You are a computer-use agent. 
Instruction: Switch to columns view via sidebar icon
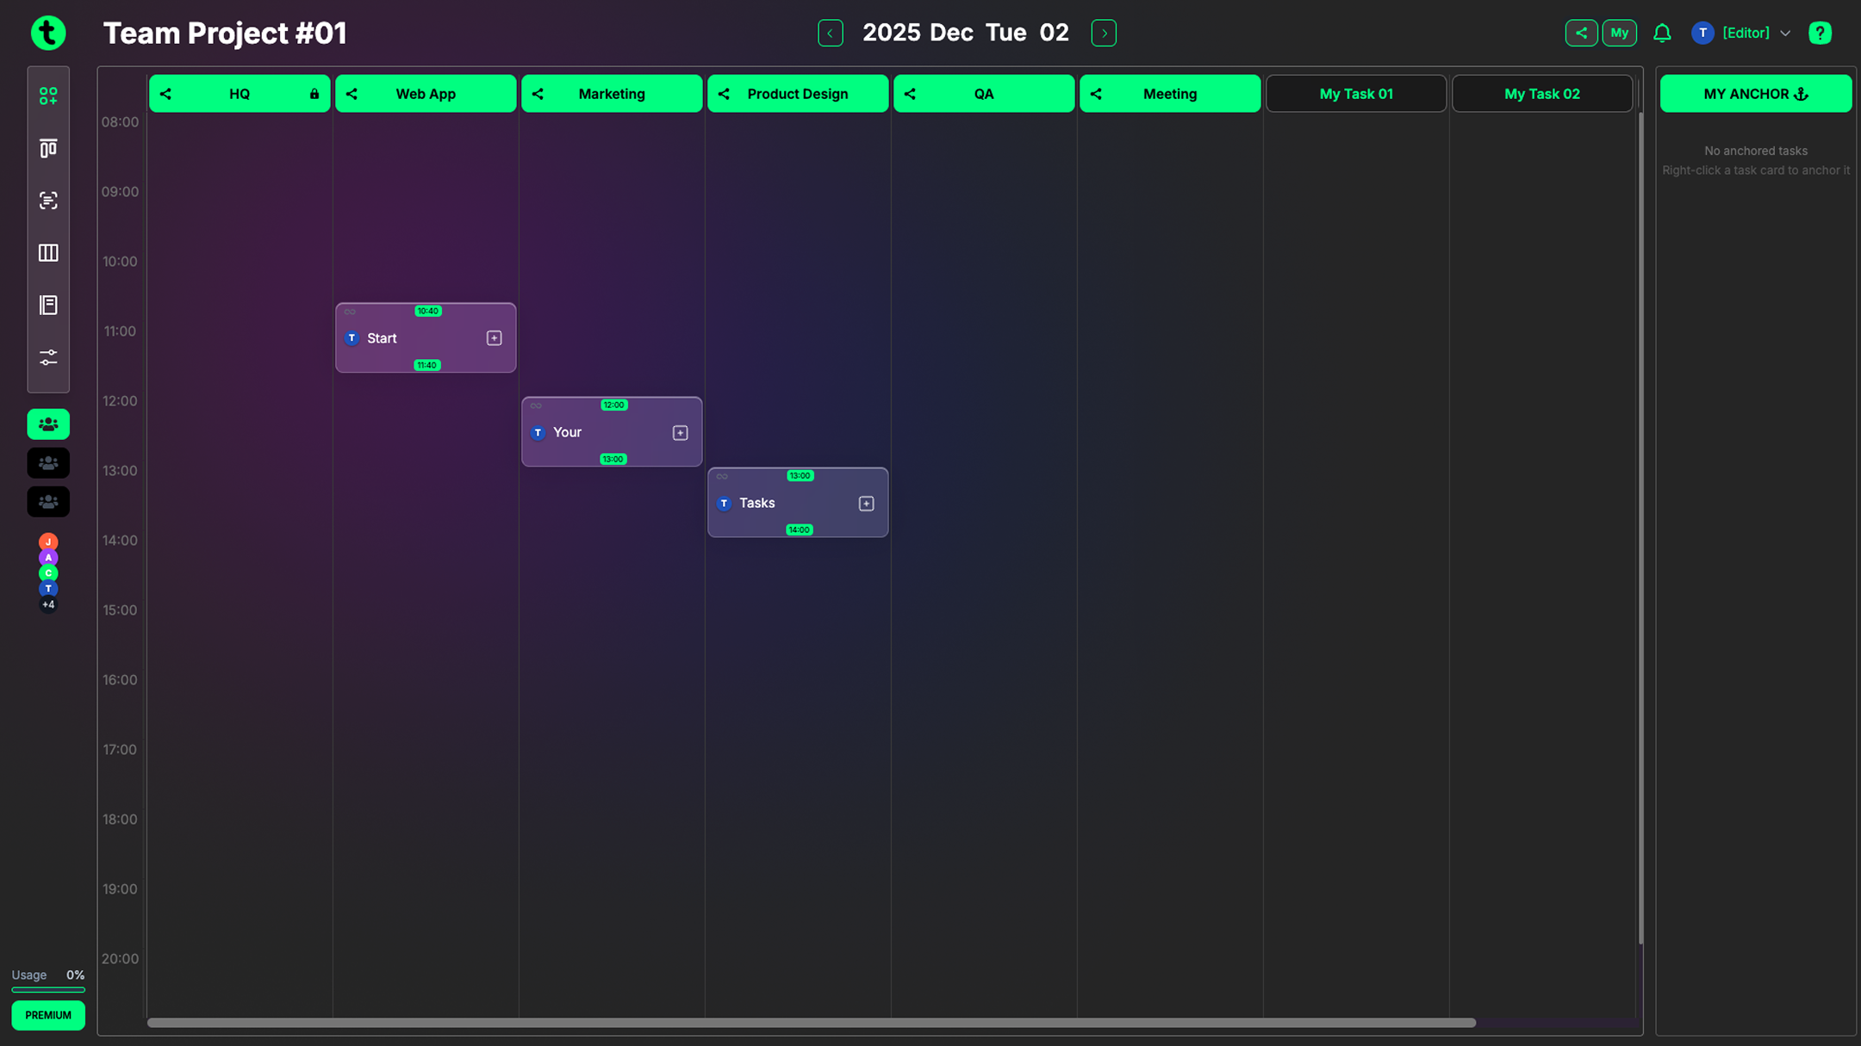click(48, 252)
